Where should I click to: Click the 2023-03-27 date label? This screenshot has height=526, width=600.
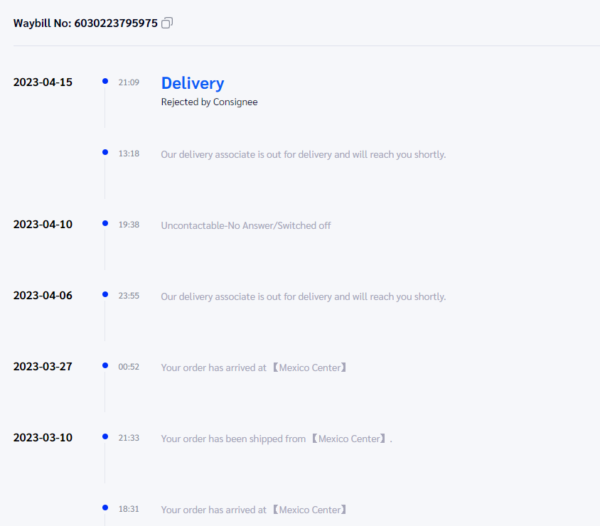coord(43,367)
